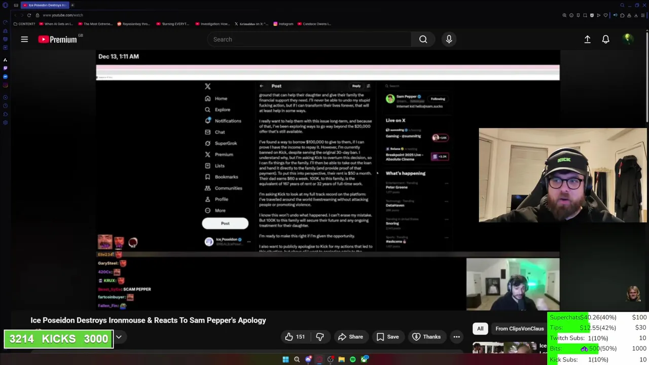
Task: Open the toolbar extensions cube icon
Action: pos(622,15)
